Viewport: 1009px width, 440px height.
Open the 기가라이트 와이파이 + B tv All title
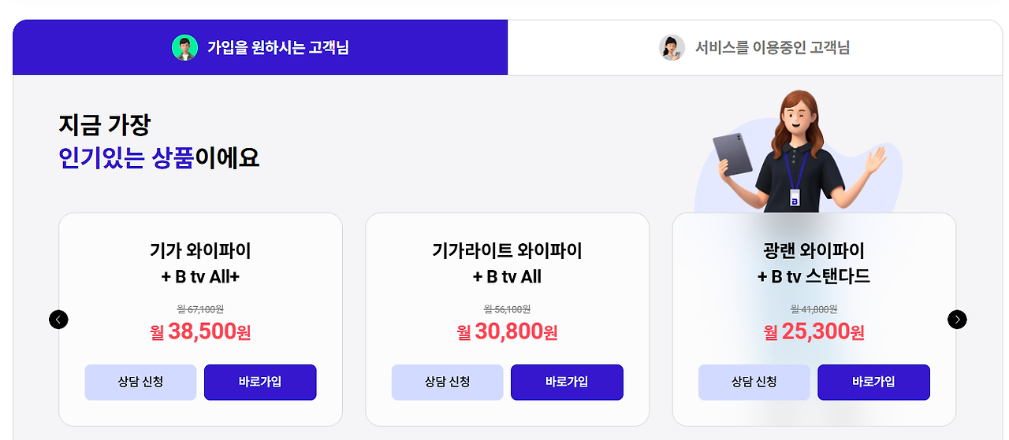click(x=507, y=264)
